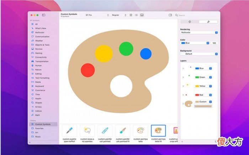Select the custom.paintbrush.pointed.fill thumbnail
Screen dimensions: 249x155
(x=123, y=131)
